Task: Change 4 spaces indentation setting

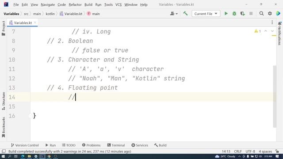Action: coord(265,151)
